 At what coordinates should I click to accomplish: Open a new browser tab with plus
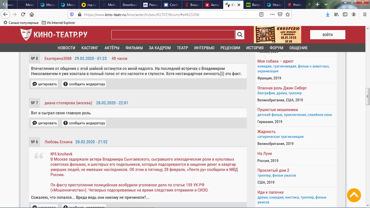[317, 5]
